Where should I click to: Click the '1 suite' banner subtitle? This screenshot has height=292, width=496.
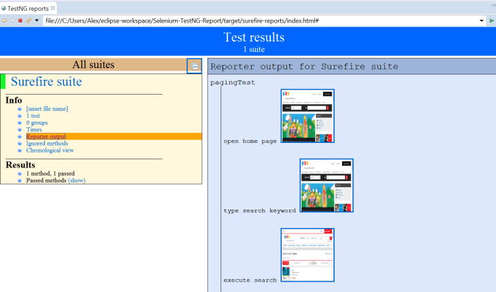[x=254, y=50]
